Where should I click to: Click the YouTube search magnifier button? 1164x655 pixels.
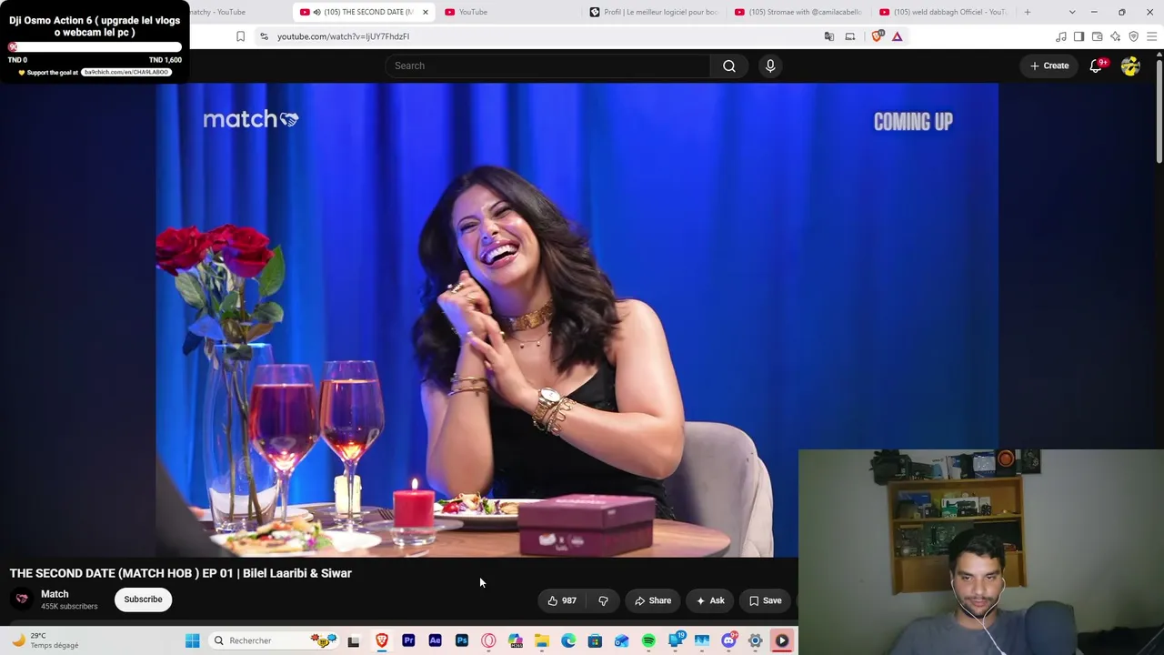(x=729, y=65)
